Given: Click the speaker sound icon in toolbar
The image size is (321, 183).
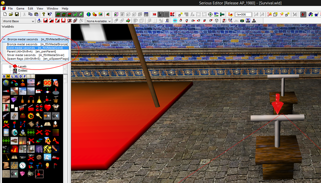Looking at the screenshot, I should click(x=108, y=14).
